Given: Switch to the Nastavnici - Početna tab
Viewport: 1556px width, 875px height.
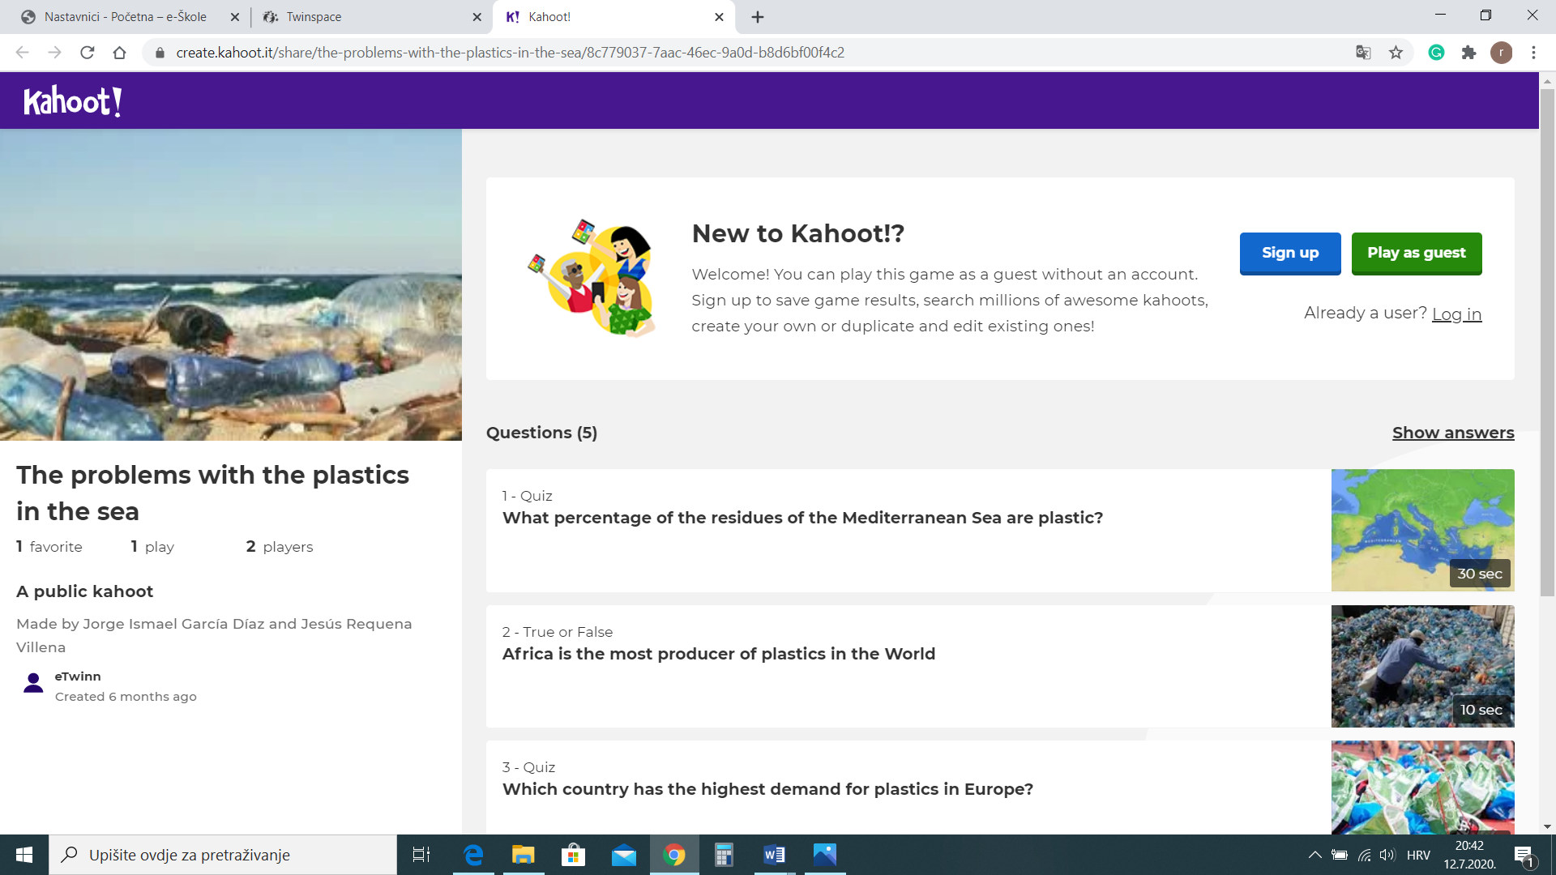Looking at the screenshot, I should pyautogui.click(x=126, y=17).
